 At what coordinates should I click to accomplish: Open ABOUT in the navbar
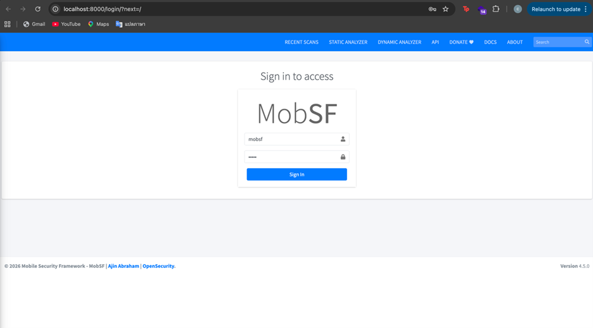click(514, 42)
